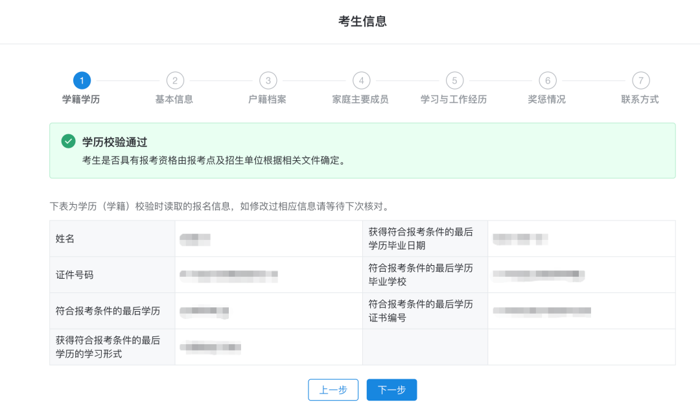Jump to step 5 circle 学习与工作经历

tap(454, 80)
